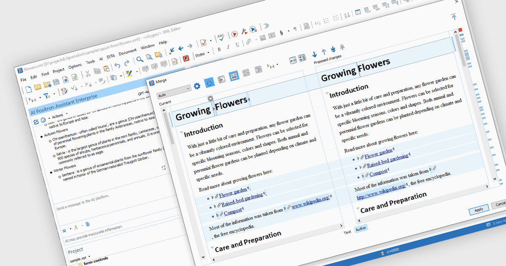Click the Back blue arrow icon
The image size is (506, 266).
click(180, 48)
